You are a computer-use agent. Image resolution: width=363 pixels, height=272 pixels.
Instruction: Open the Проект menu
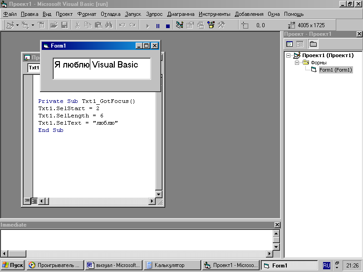[64, 14]
